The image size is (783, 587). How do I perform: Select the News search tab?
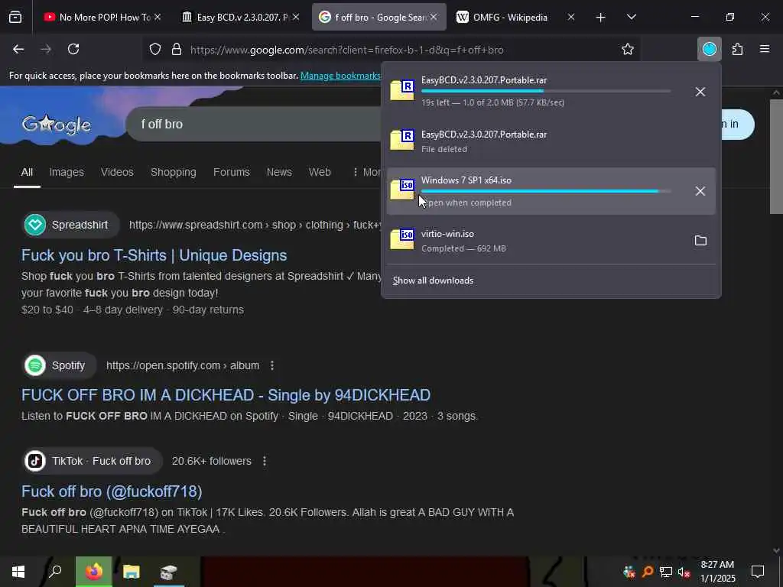coord(279,172)
